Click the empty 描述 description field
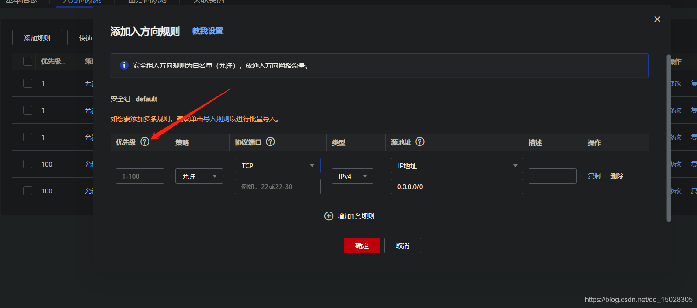697x308 pixels. pyautogui.click(x=552, y=176)
